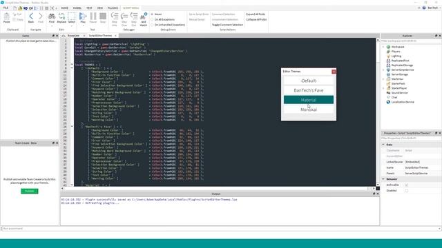
Task: Select LocalizationService in Explorer
Action: 403,102
